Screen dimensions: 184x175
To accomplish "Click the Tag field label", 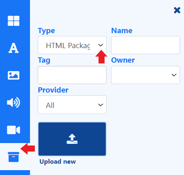I will click(x=44, y=60).
